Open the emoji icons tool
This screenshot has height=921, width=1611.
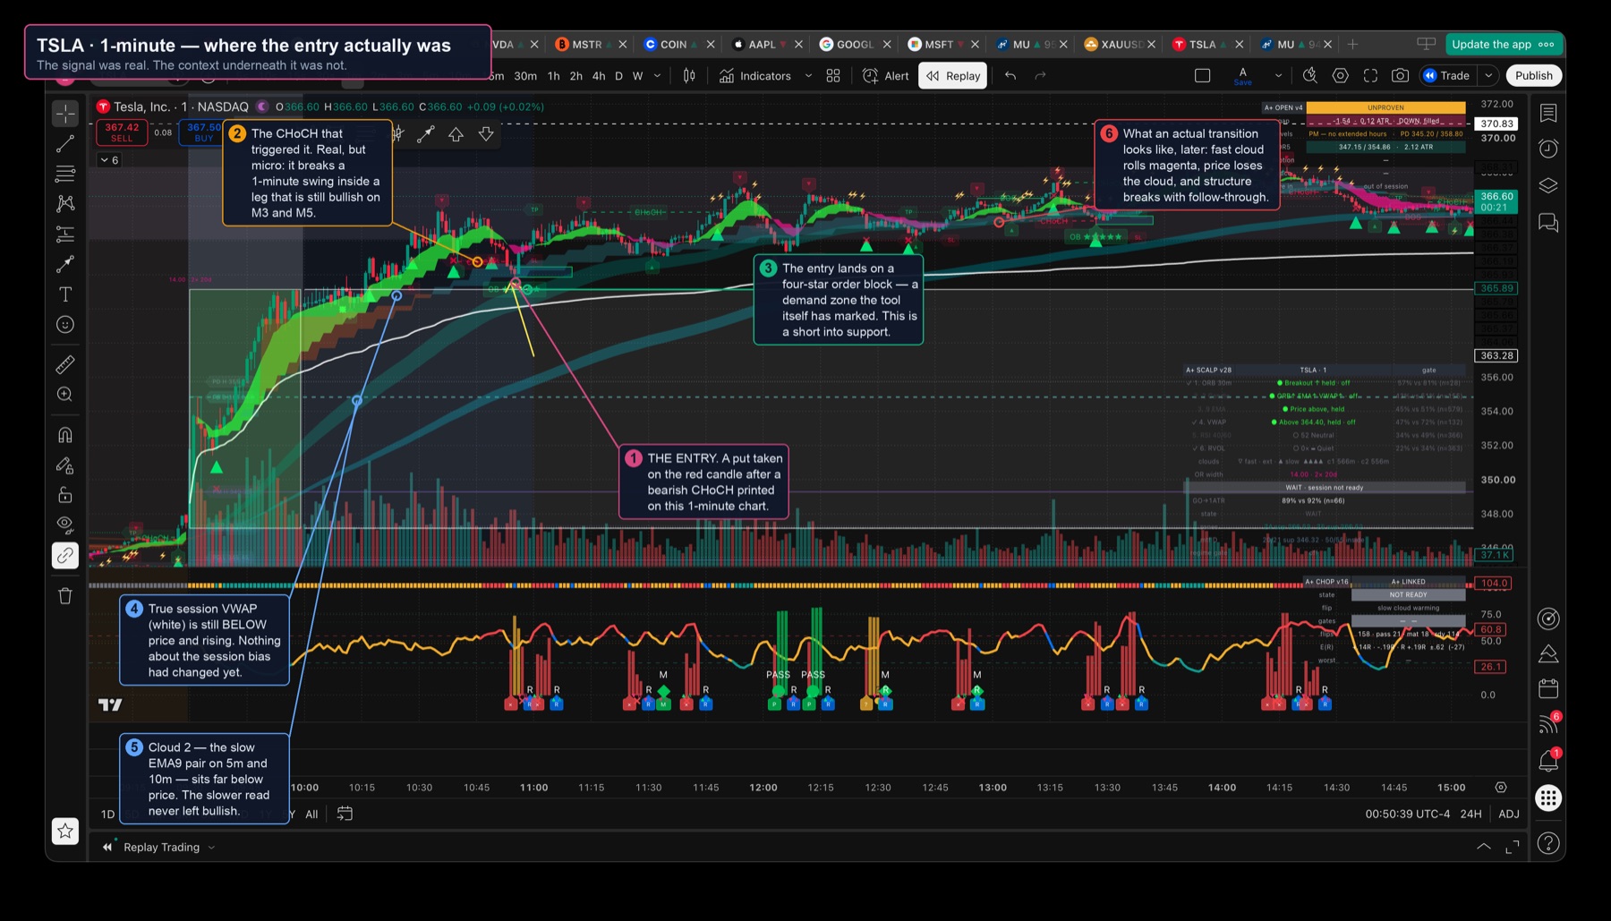pyautogui.click(x=65, y=325)
